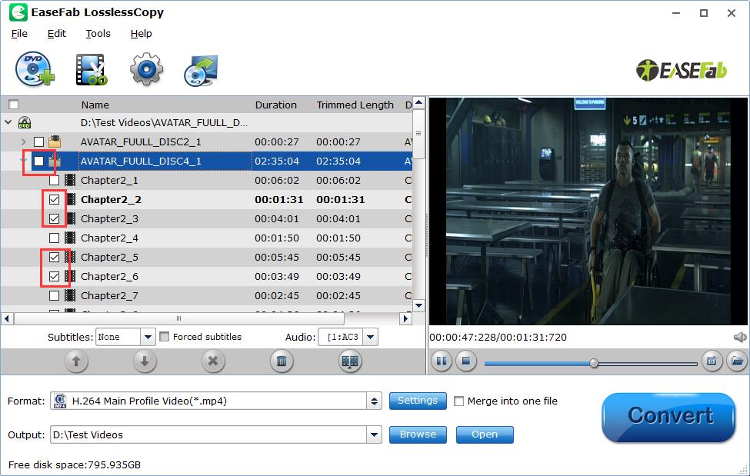Click the Load DVD disc icon
This screenshot has width=750, height=476.
pyautogui.click(x=35, y=70)
